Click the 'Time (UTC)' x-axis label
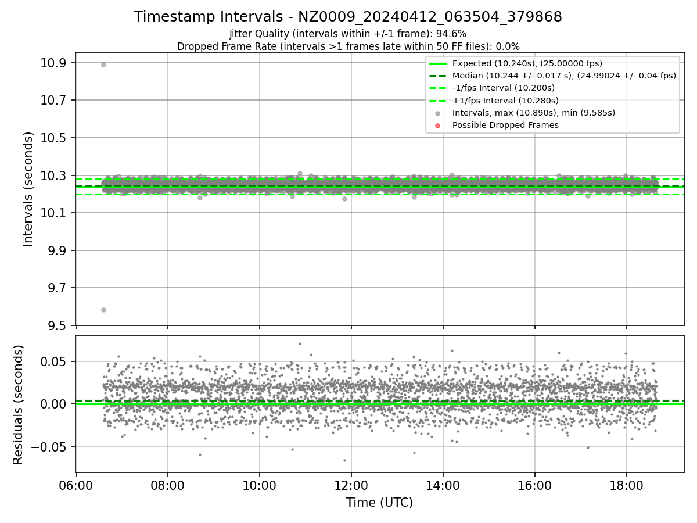 pyautogui.click(x=379, y=503)
